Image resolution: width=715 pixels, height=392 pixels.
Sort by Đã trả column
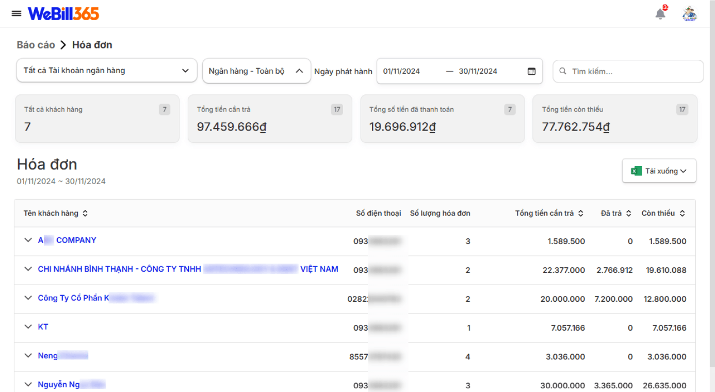(x=628, y=214)
